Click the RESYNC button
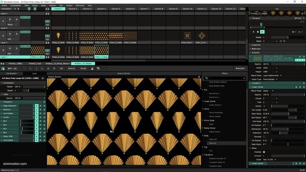 (71, 69)
